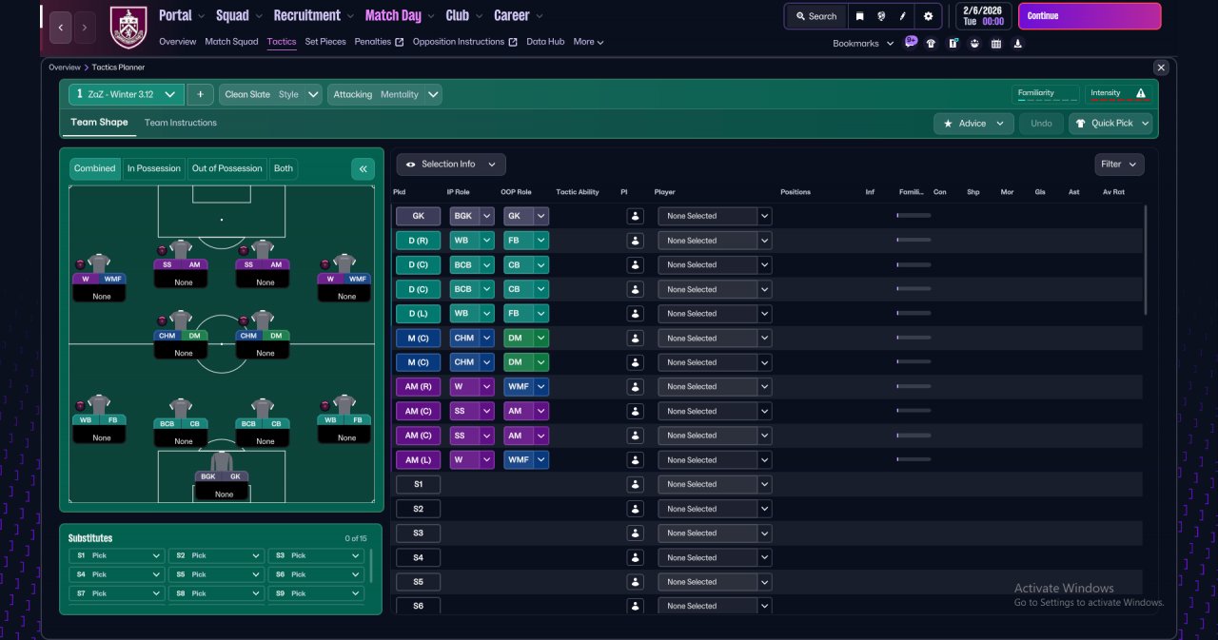Click the Search magnifier box
Image resolution: width=1218 pixels, height=640 pixels.
point(816,16)
